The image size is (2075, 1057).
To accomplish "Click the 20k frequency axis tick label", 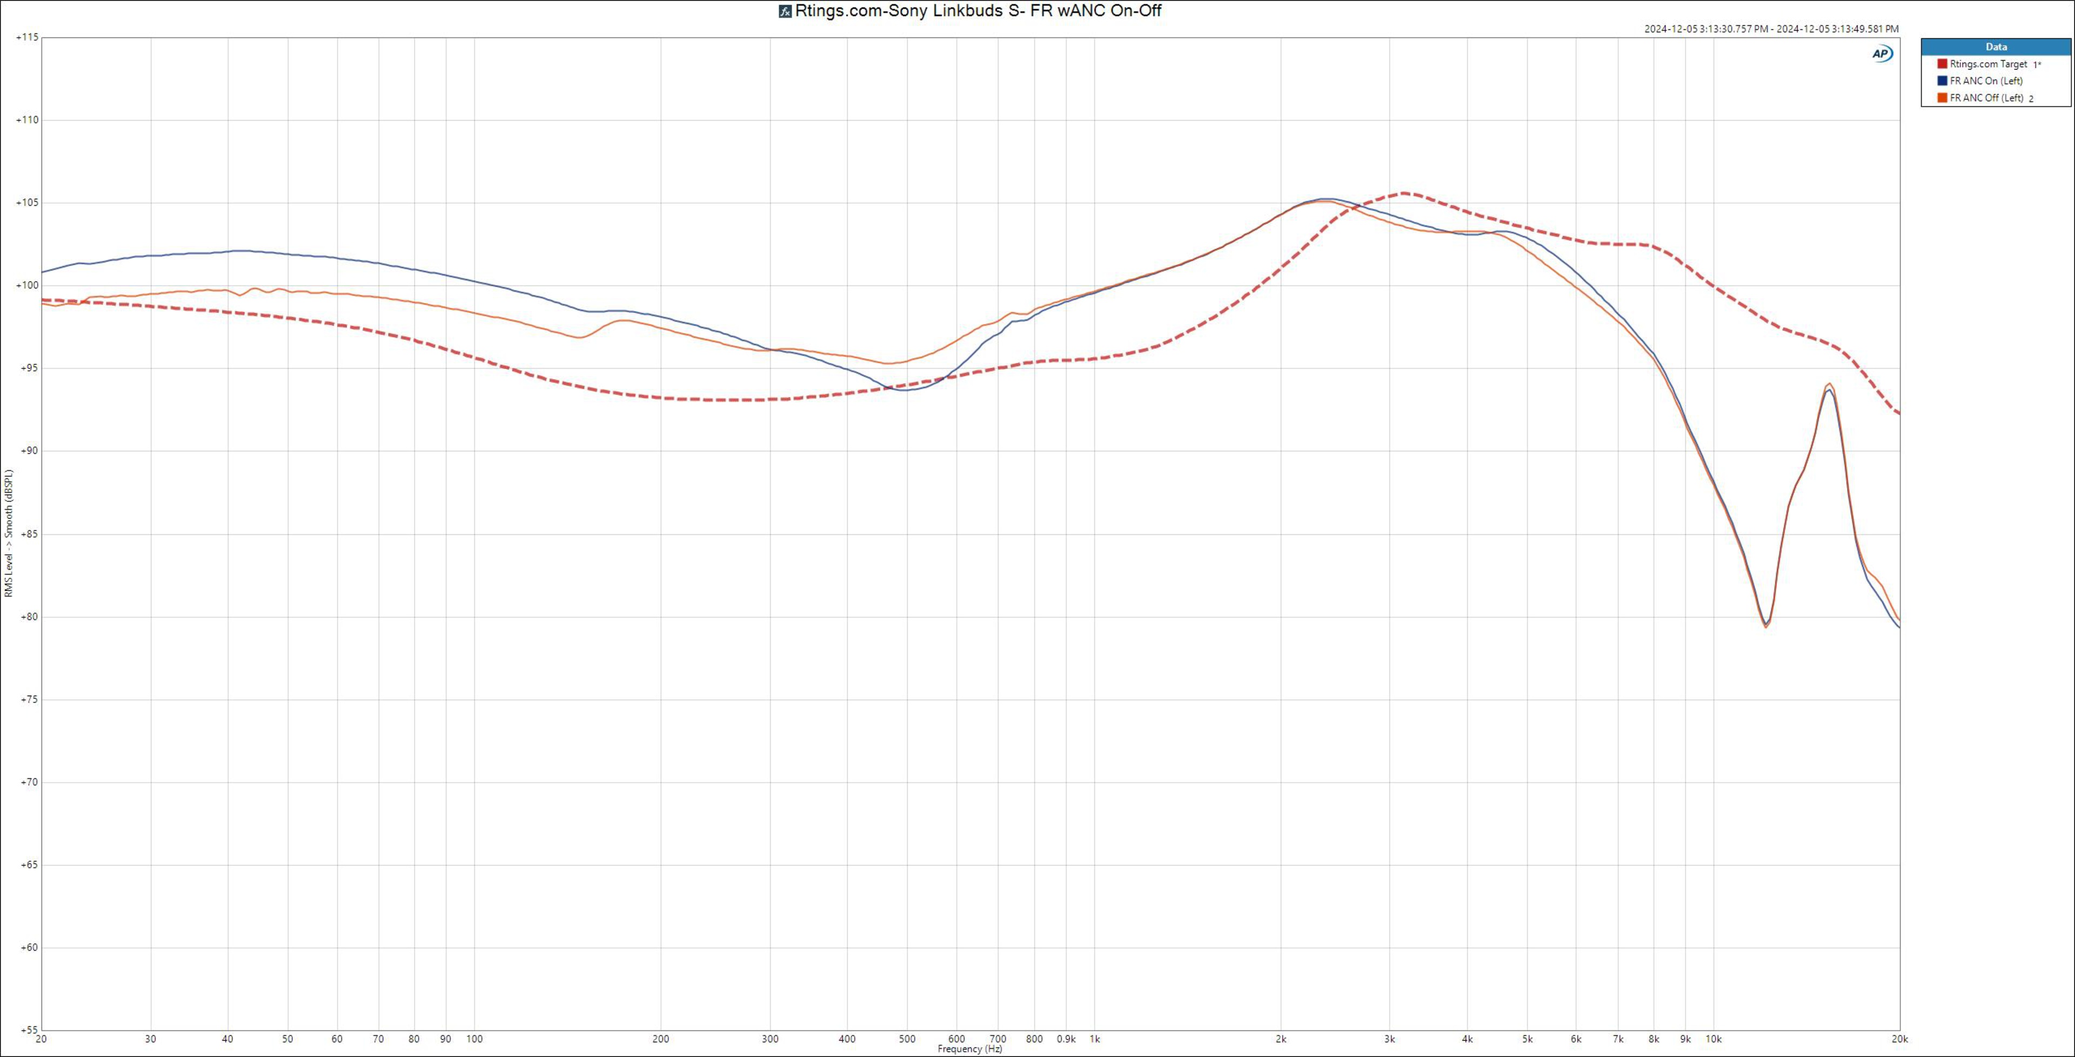I will point(1899,1039).
